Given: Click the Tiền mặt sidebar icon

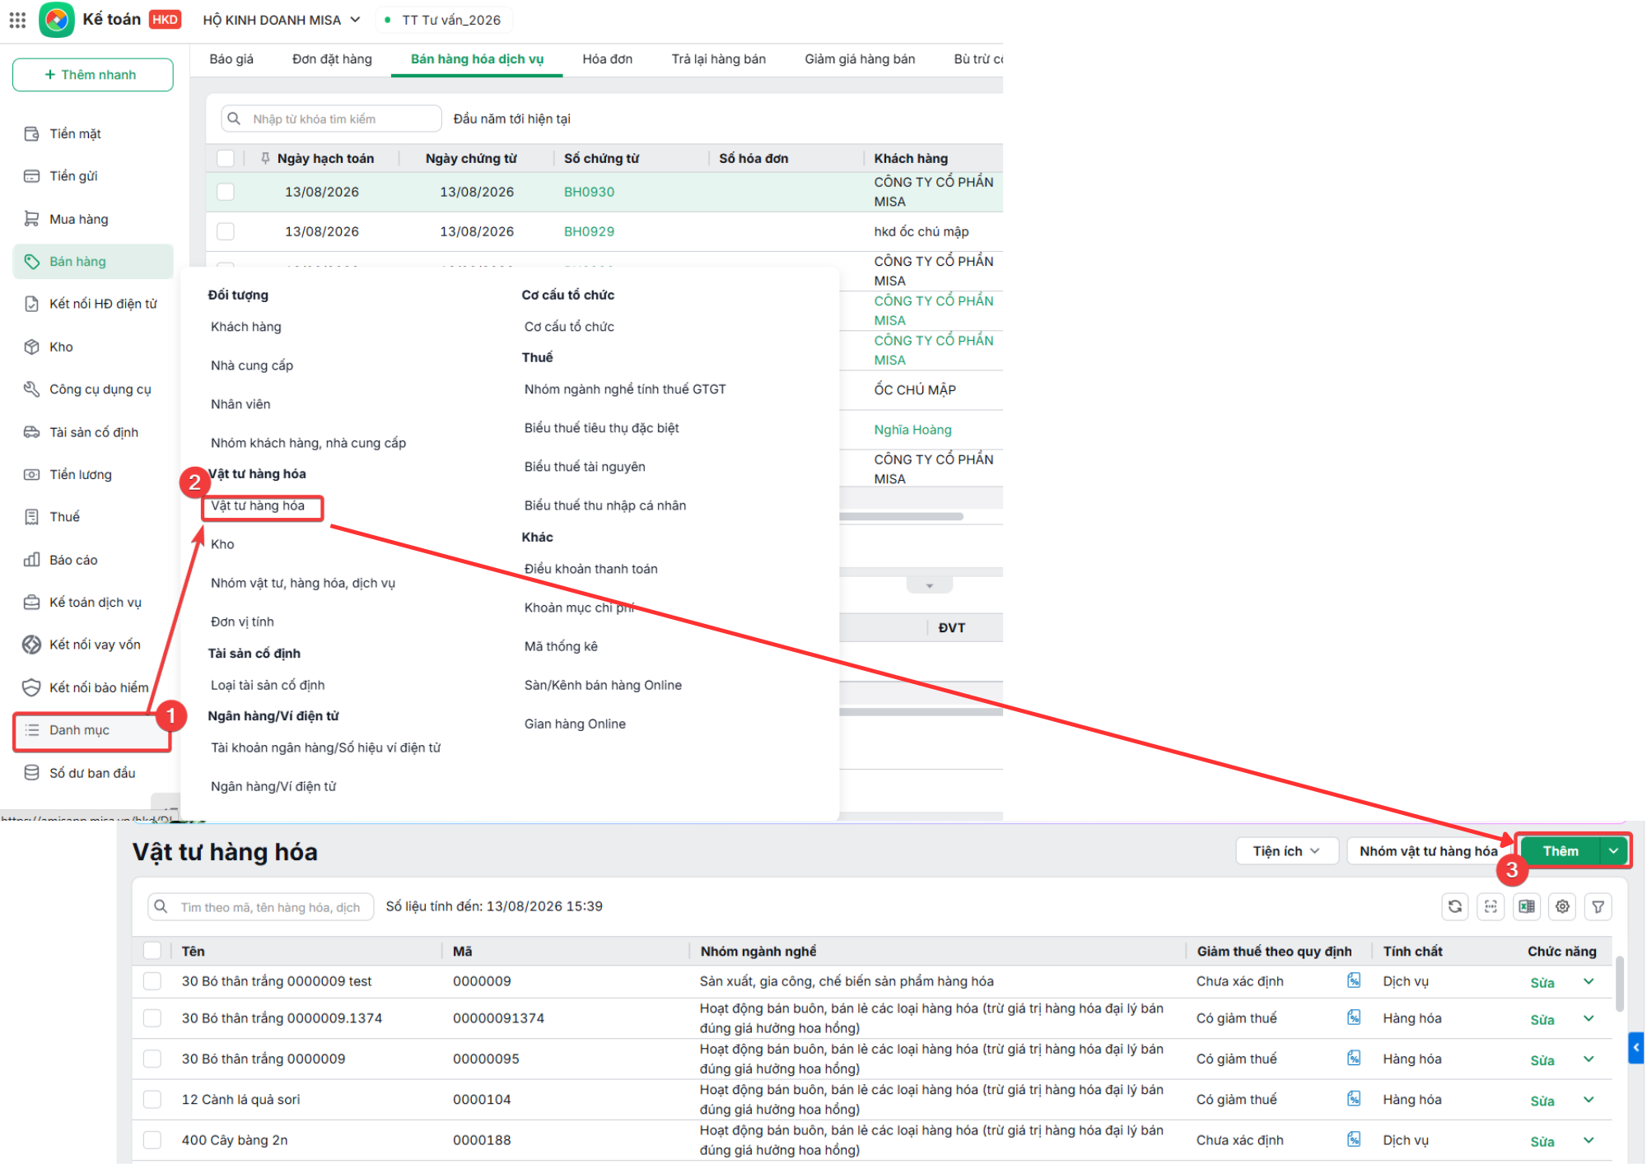Looking at the screenshot, I should tap(31, 133).
